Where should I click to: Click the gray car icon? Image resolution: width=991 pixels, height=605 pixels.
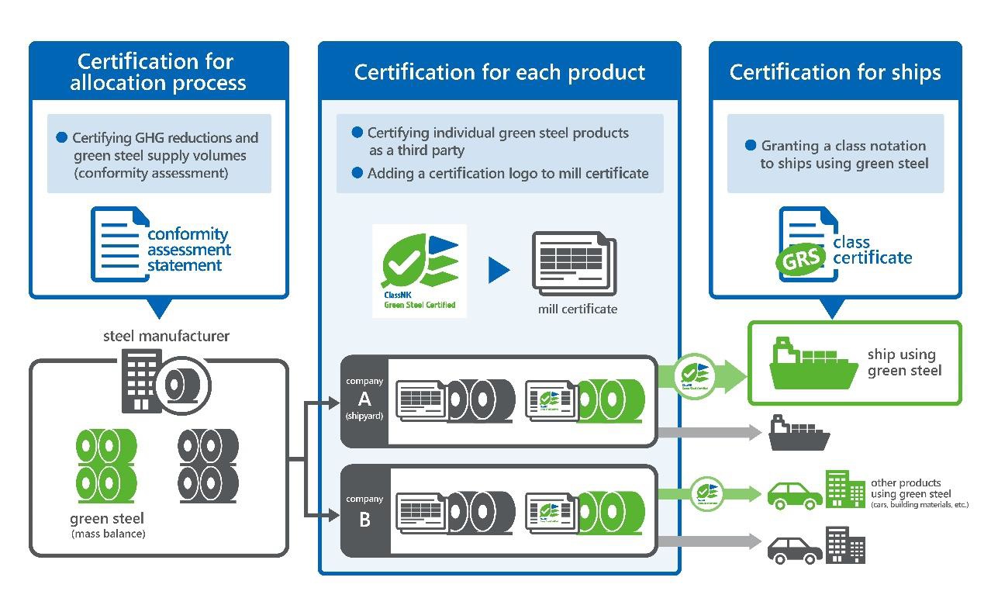[x=795, y=549]
